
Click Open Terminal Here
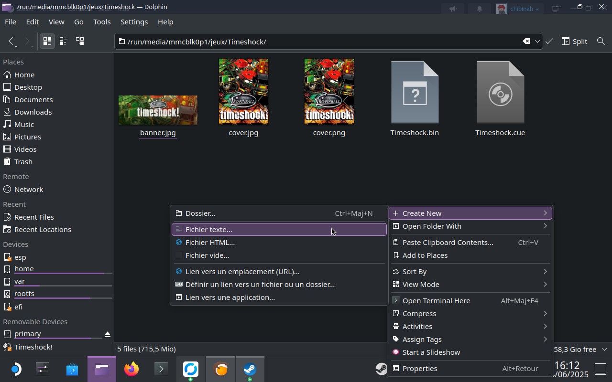pos(470,301)
